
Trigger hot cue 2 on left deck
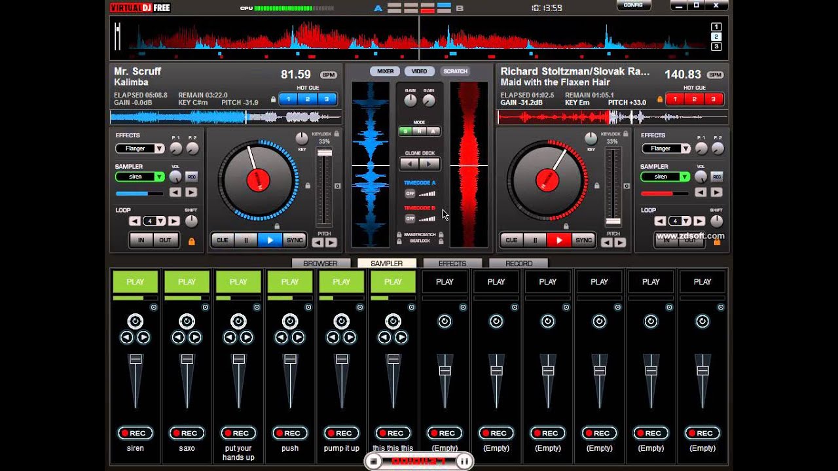pyautogui.click(x=308, y=99)
